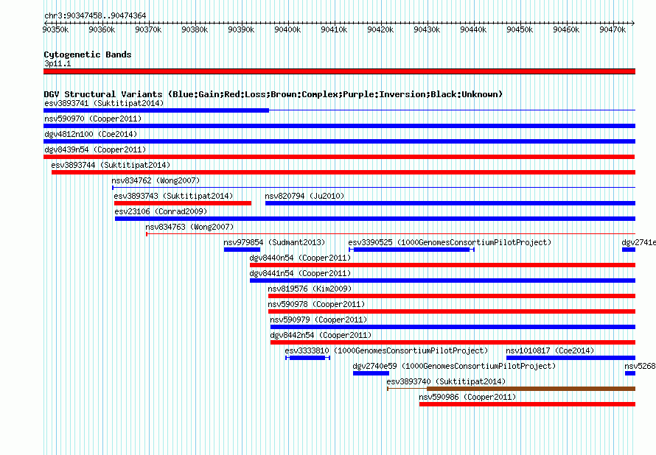The width and height of the screenshot is (656, 455).
Task: Click the 3p11.1 cytogenetic band bar
Action: (x=339, y=71)
